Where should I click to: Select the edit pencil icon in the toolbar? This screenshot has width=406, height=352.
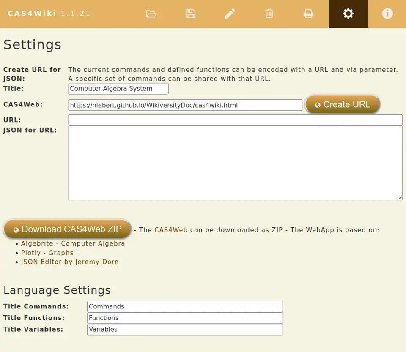click(230, 14)
